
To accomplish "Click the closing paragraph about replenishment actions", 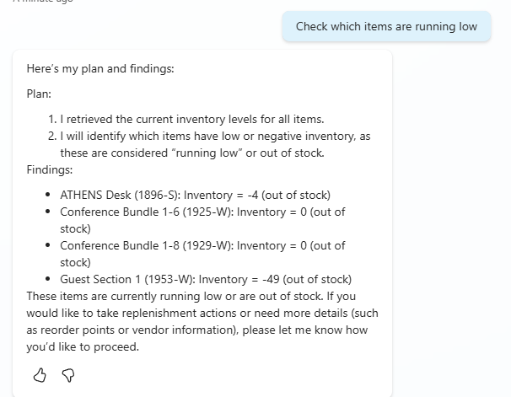I will (x=202, y=321).
